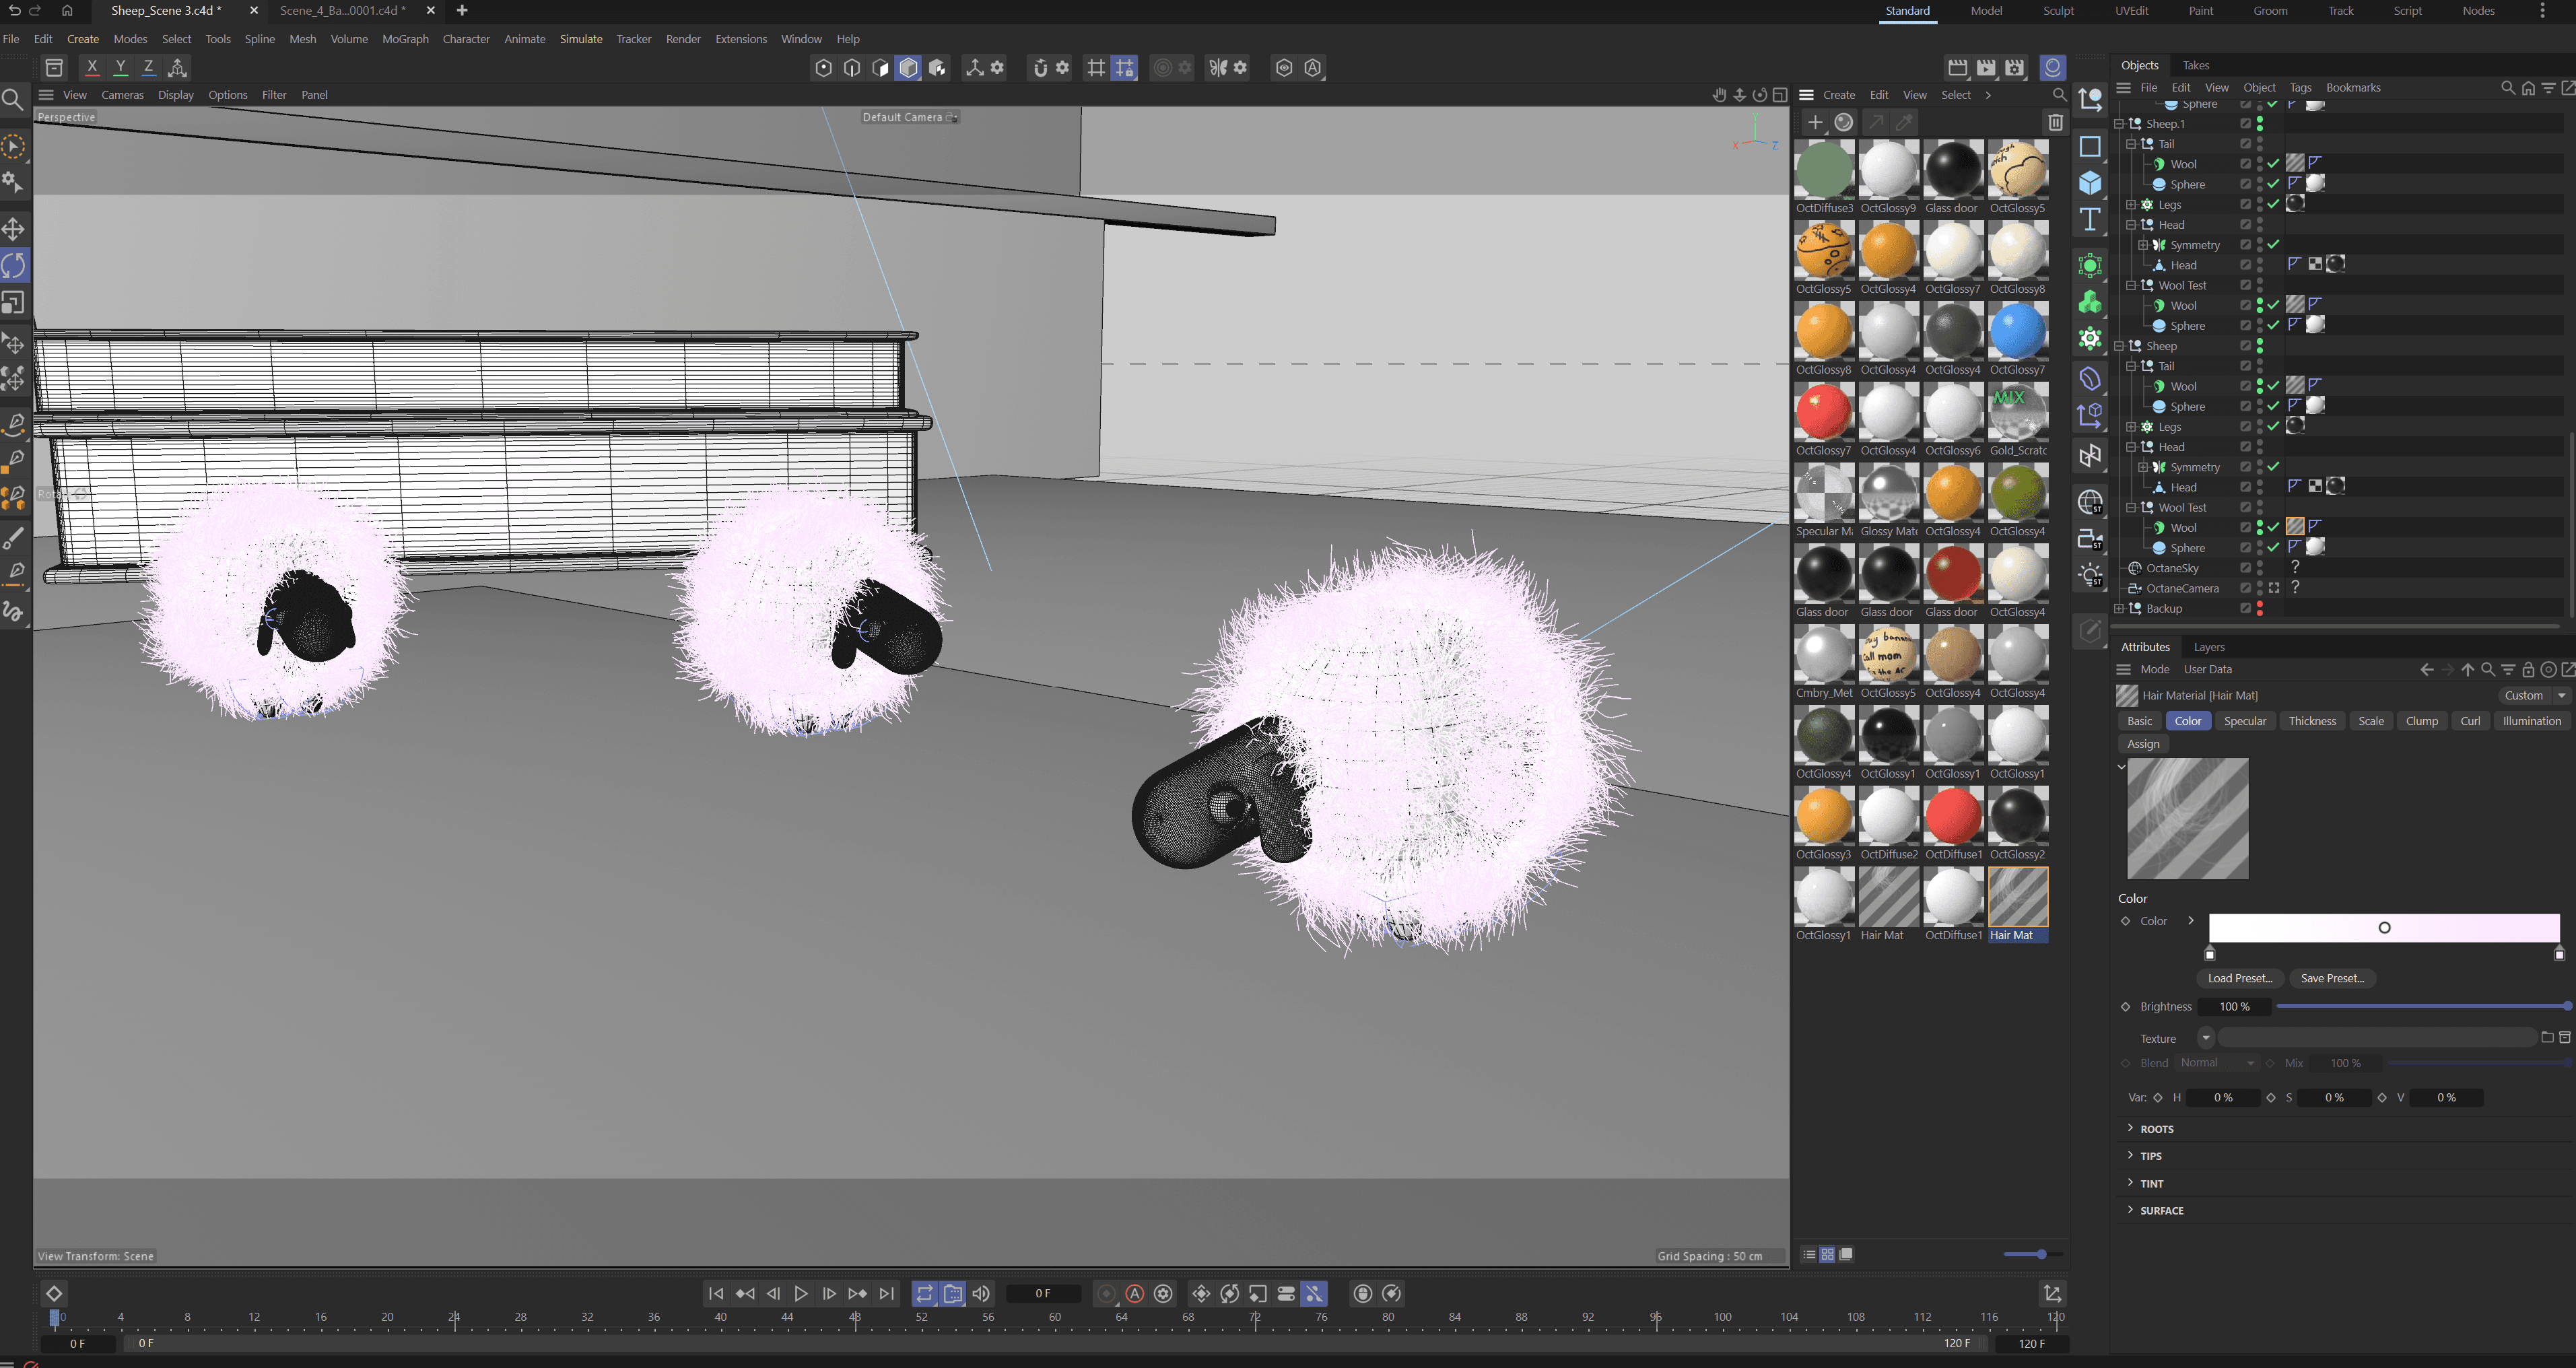Click the Play Forwards button in the timeline
This screenshot has width=2576, height=1368.
pos(800,1293)
